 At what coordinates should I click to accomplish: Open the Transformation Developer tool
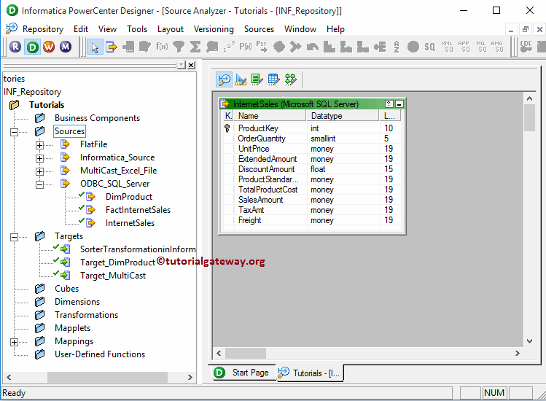(x=257, y=79)
